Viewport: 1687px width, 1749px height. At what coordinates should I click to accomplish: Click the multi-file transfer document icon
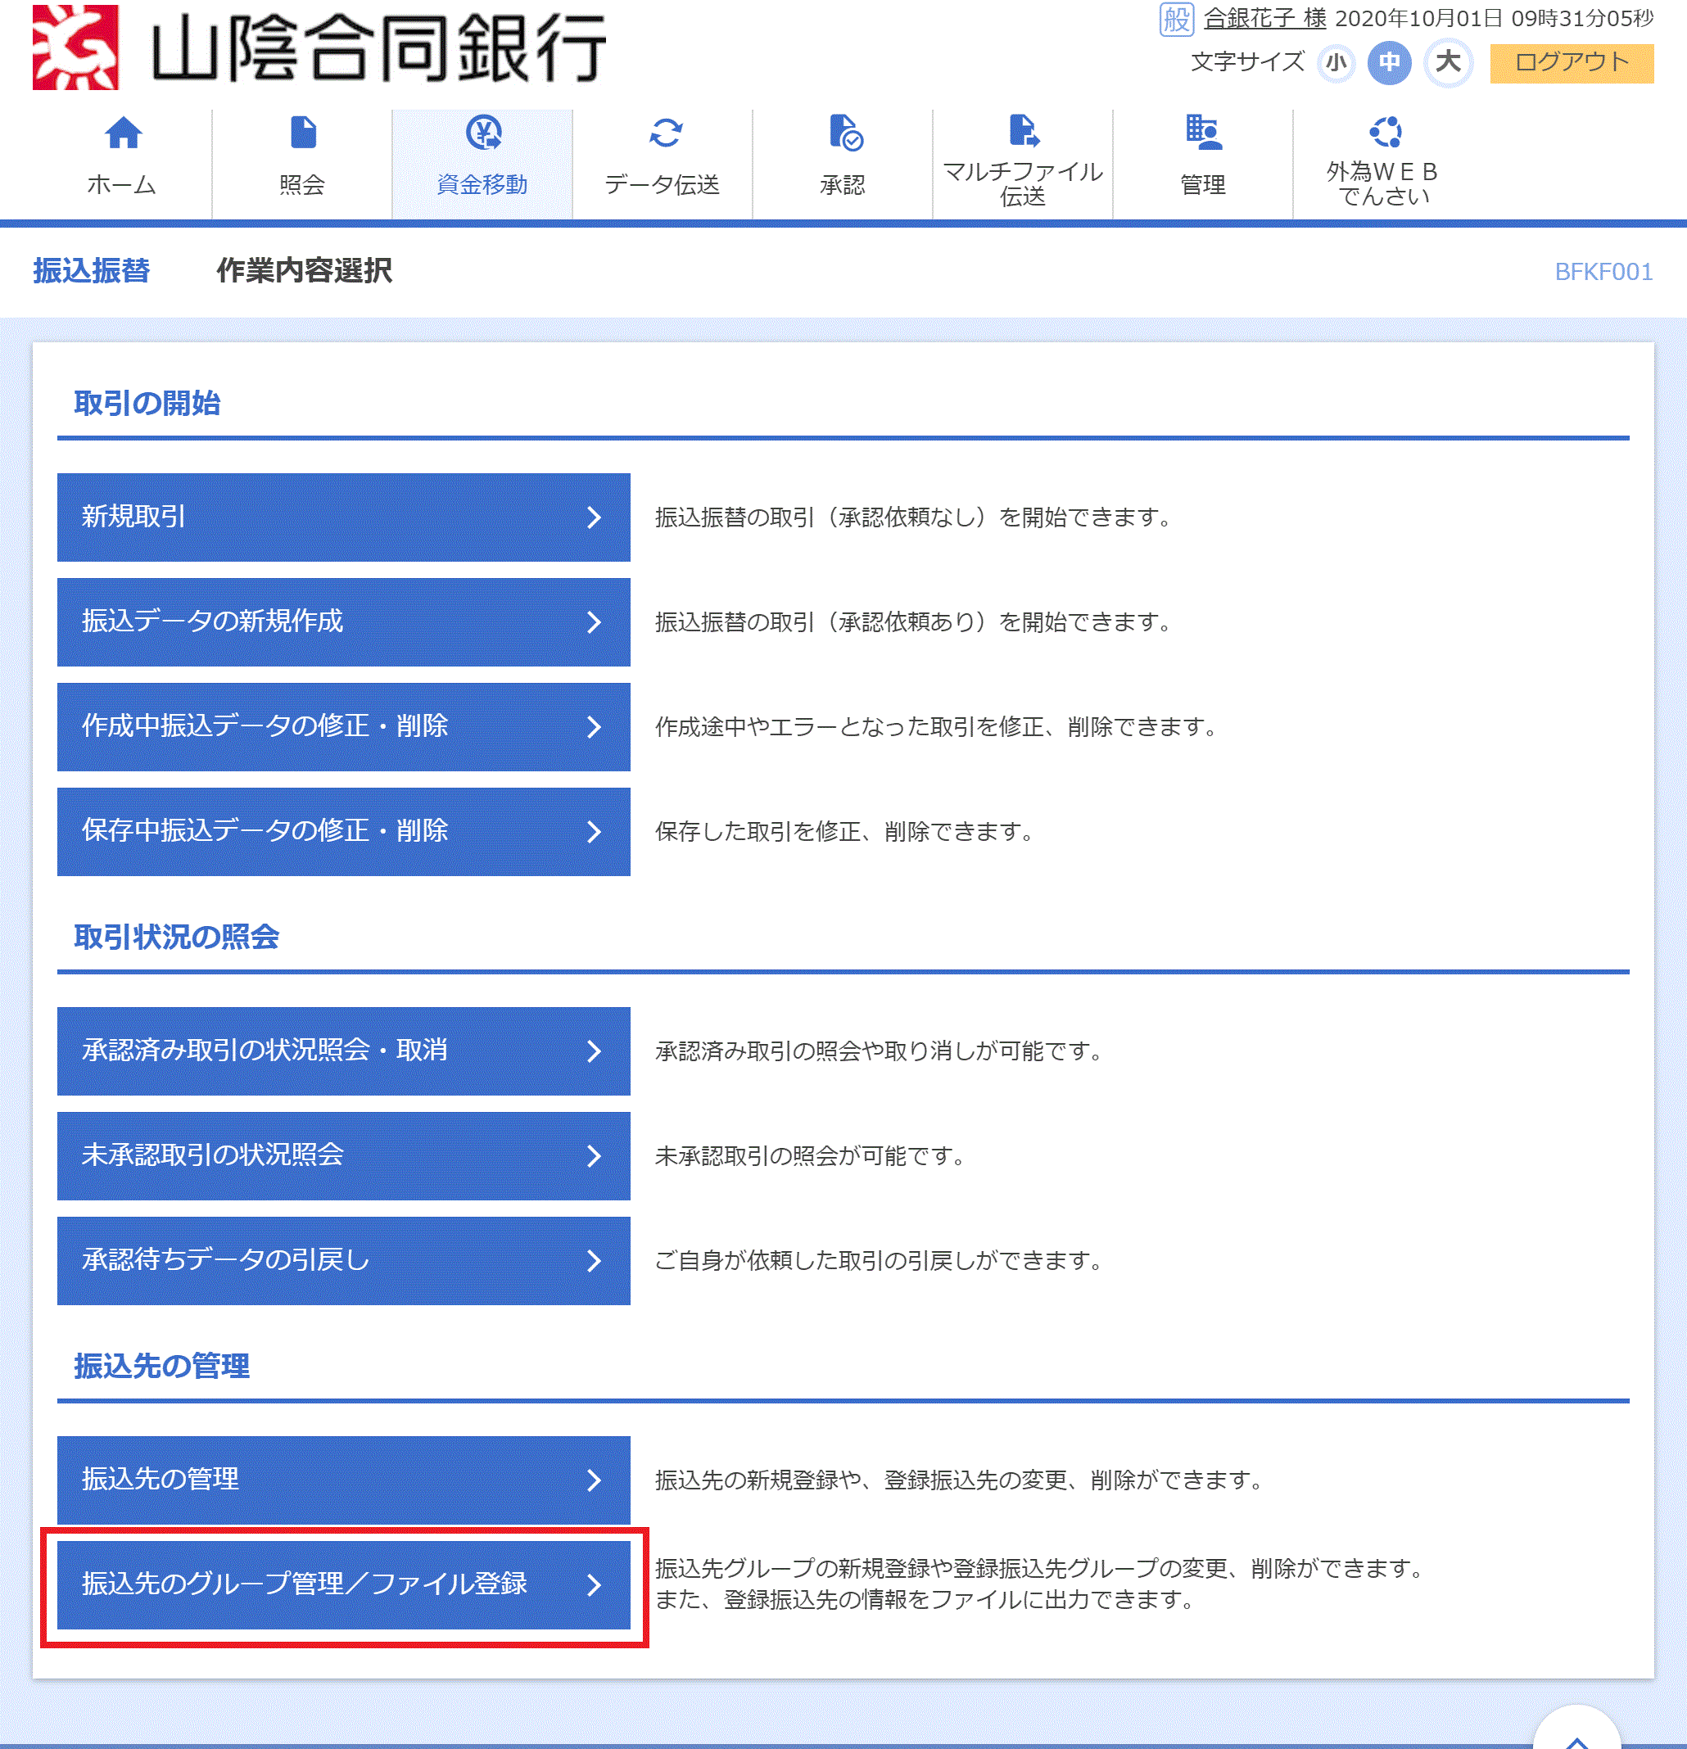point(1024,130)
